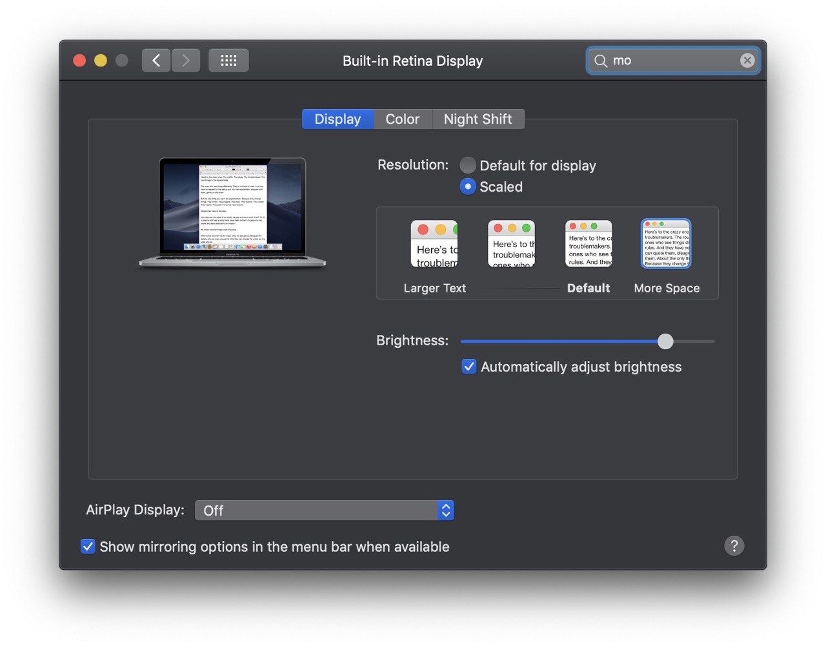Image resolution: width=826 pixels, height=648 pixels.
Task: Click the Brightness slider knob
Action: [665, 341]
